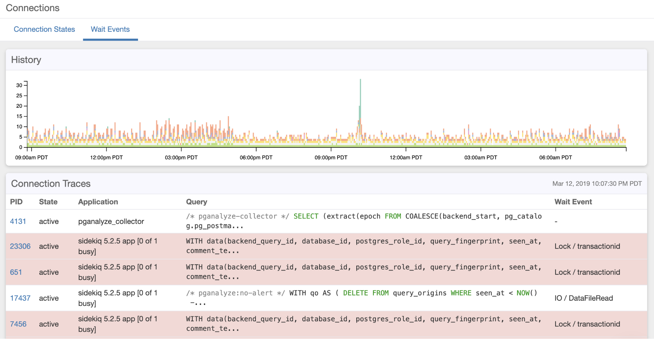The height and width of the screenshot is (339, 654).
Task: Click the PID column header
Action: click(x=16, y=202)
